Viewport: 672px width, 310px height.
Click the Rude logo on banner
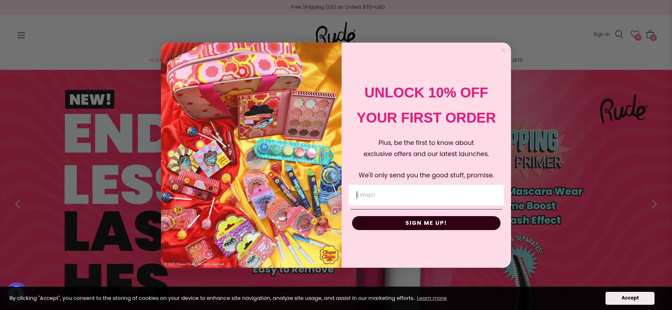click(624, 109)
